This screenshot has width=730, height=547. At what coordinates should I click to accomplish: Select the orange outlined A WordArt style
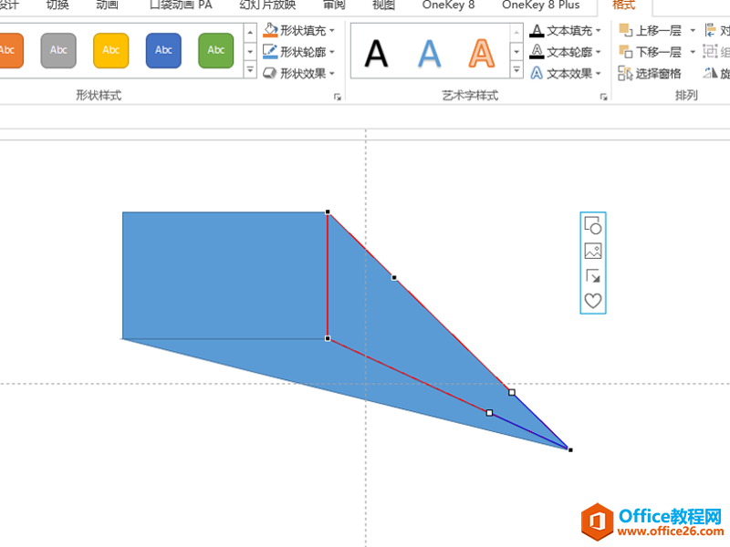click(482, 54)
